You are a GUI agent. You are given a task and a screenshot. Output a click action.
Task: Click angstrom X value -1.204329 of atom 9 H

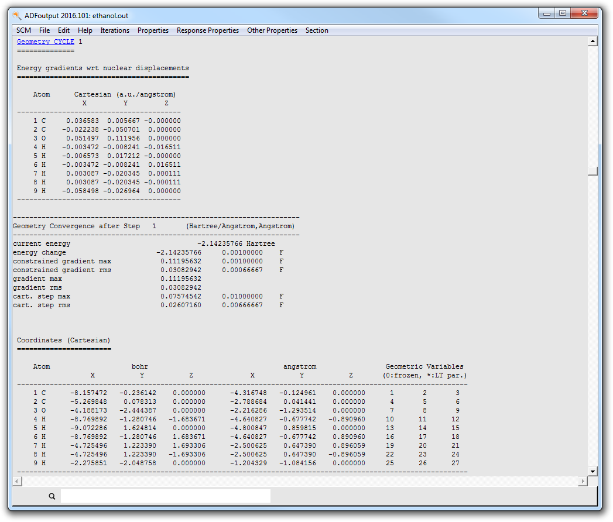tap(248, 463)
